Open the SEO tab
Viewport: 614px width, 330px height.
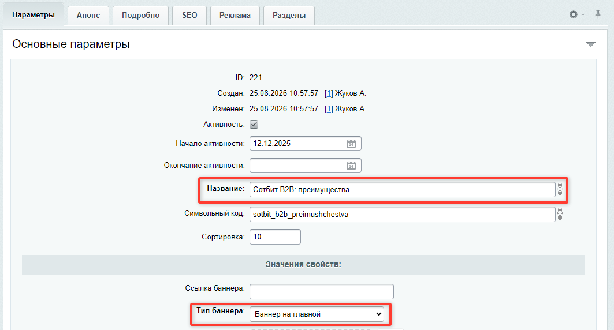189,15
